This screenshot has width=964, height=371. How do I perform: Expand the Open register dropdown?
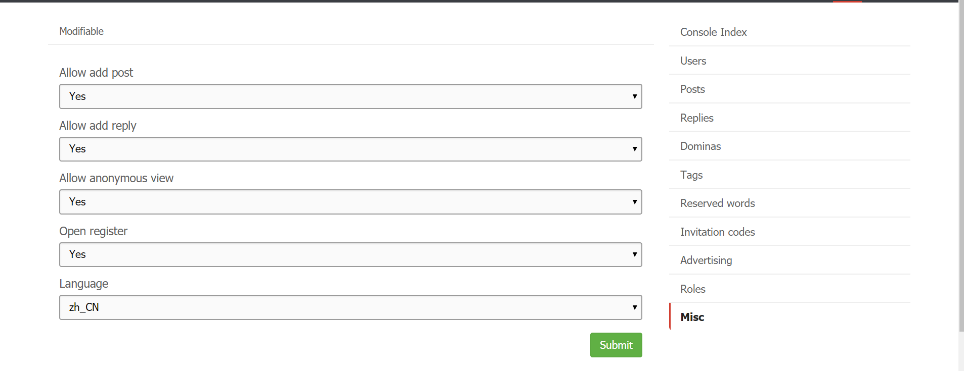pyautogui.click(x=350, y=254)
